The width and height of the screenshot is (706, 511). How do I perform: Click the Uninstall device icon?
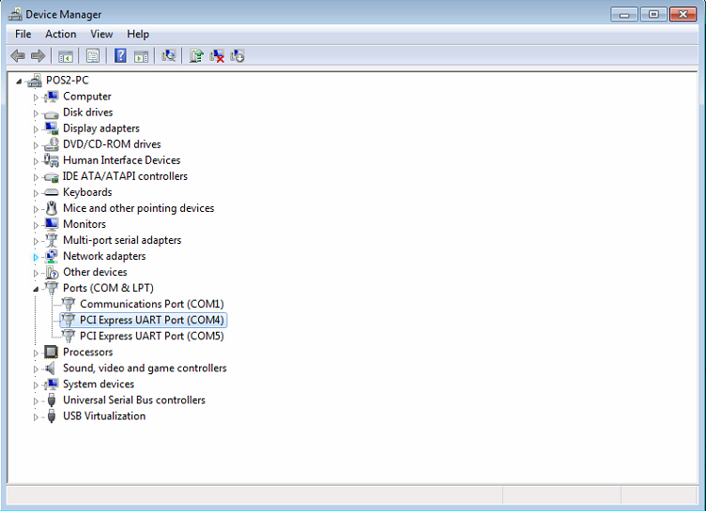(x=217, y=56)
